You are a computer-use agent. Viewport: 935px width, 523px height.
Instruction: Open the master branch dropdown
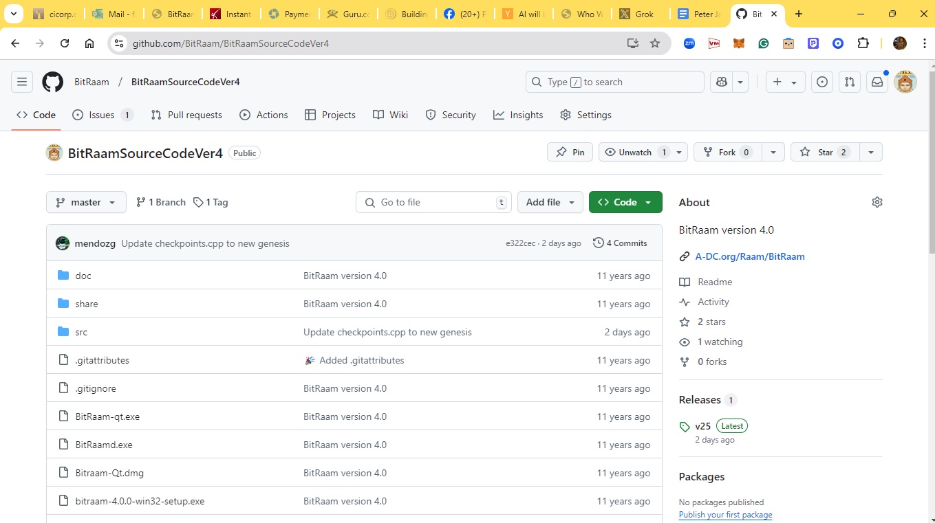tap(86, 202)
